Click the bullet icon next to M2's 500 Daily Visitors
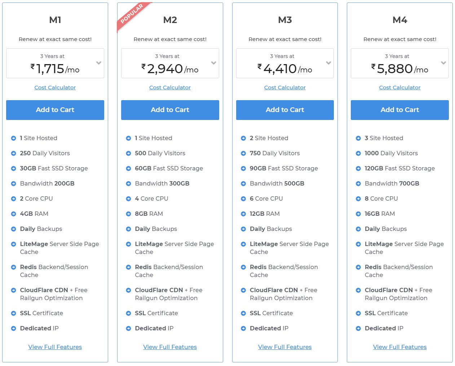Viewport: 455px width, 366px height. click(129, 153)
